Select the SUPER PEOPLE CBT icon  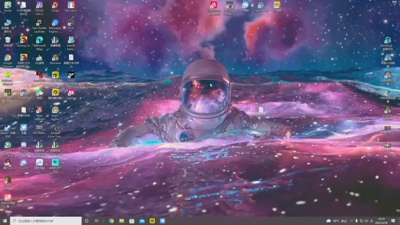(71, 78)
